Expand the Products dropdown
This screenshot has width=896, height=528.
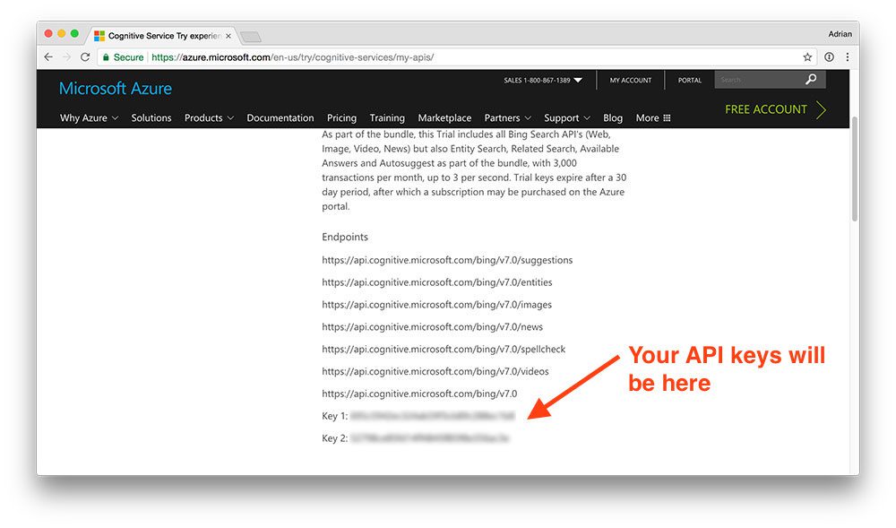(x=209, y=117)
